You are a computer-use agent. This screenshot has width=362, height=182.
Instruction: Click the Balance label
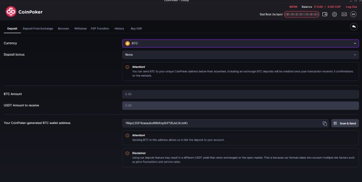[x=307, y=7]
